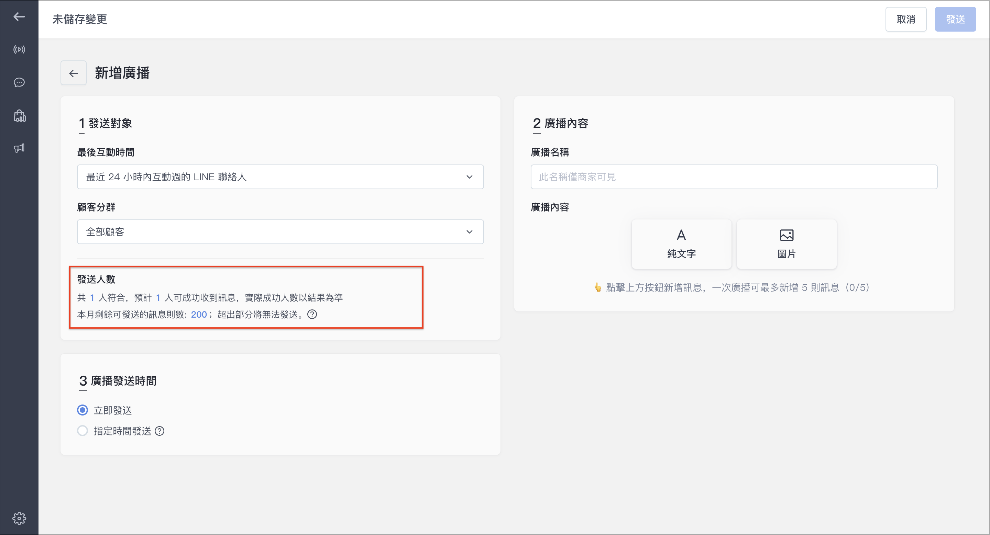The width and height of the screenshot is (990, 535).
Task: Open settings gear icon at sidebar bottom
Action: [19, 519]
